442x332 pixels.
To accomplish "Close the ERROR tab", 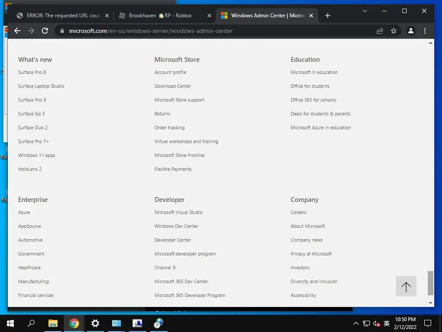I will [x=107, y=16].
